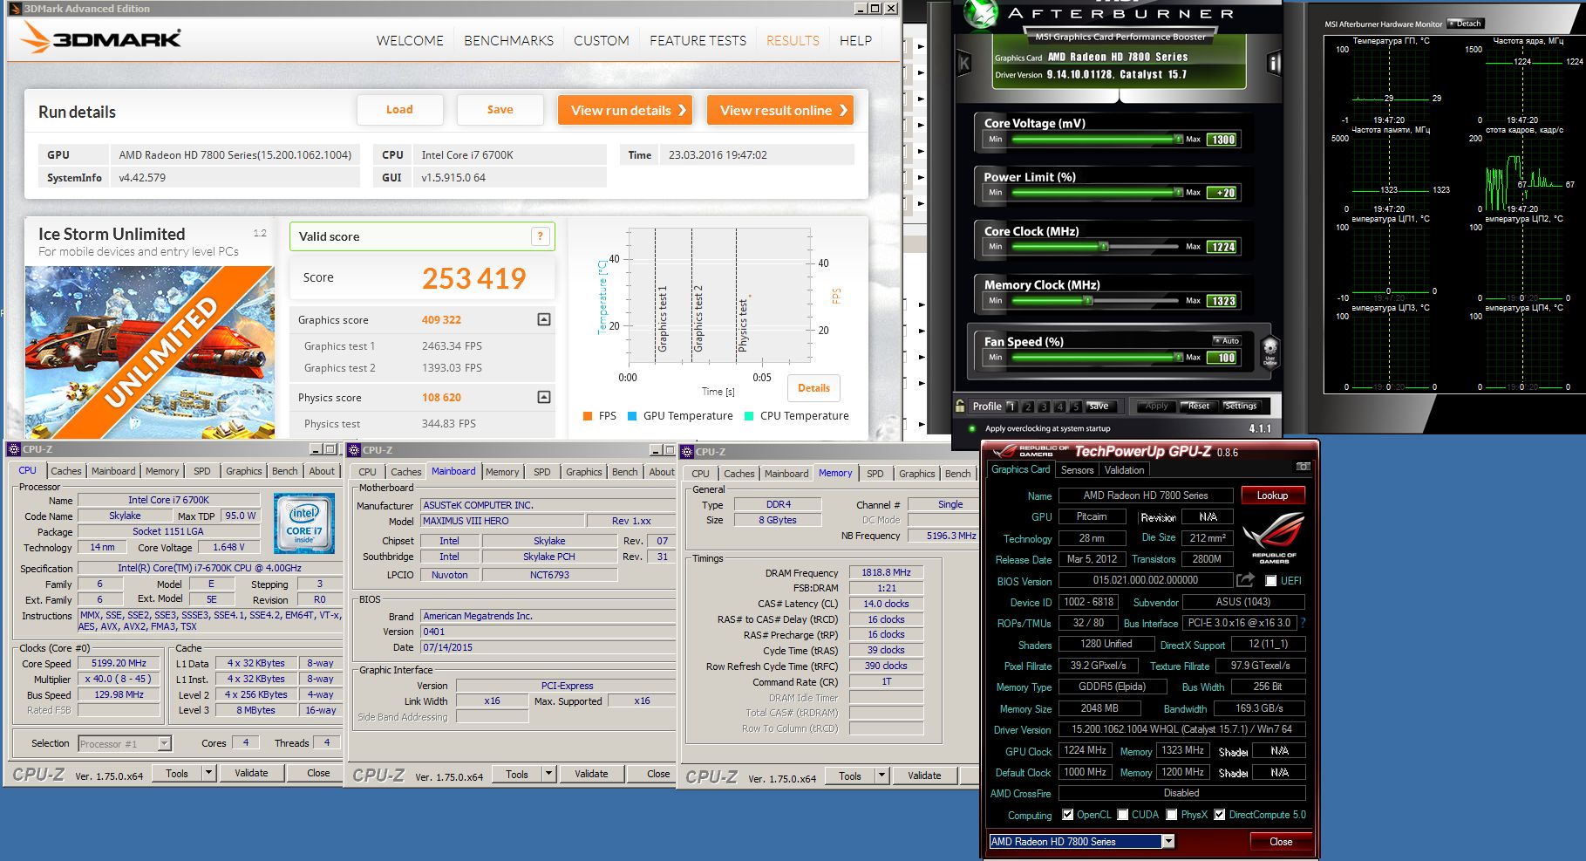Open Afterburner Settings

tap(1240, 406)
